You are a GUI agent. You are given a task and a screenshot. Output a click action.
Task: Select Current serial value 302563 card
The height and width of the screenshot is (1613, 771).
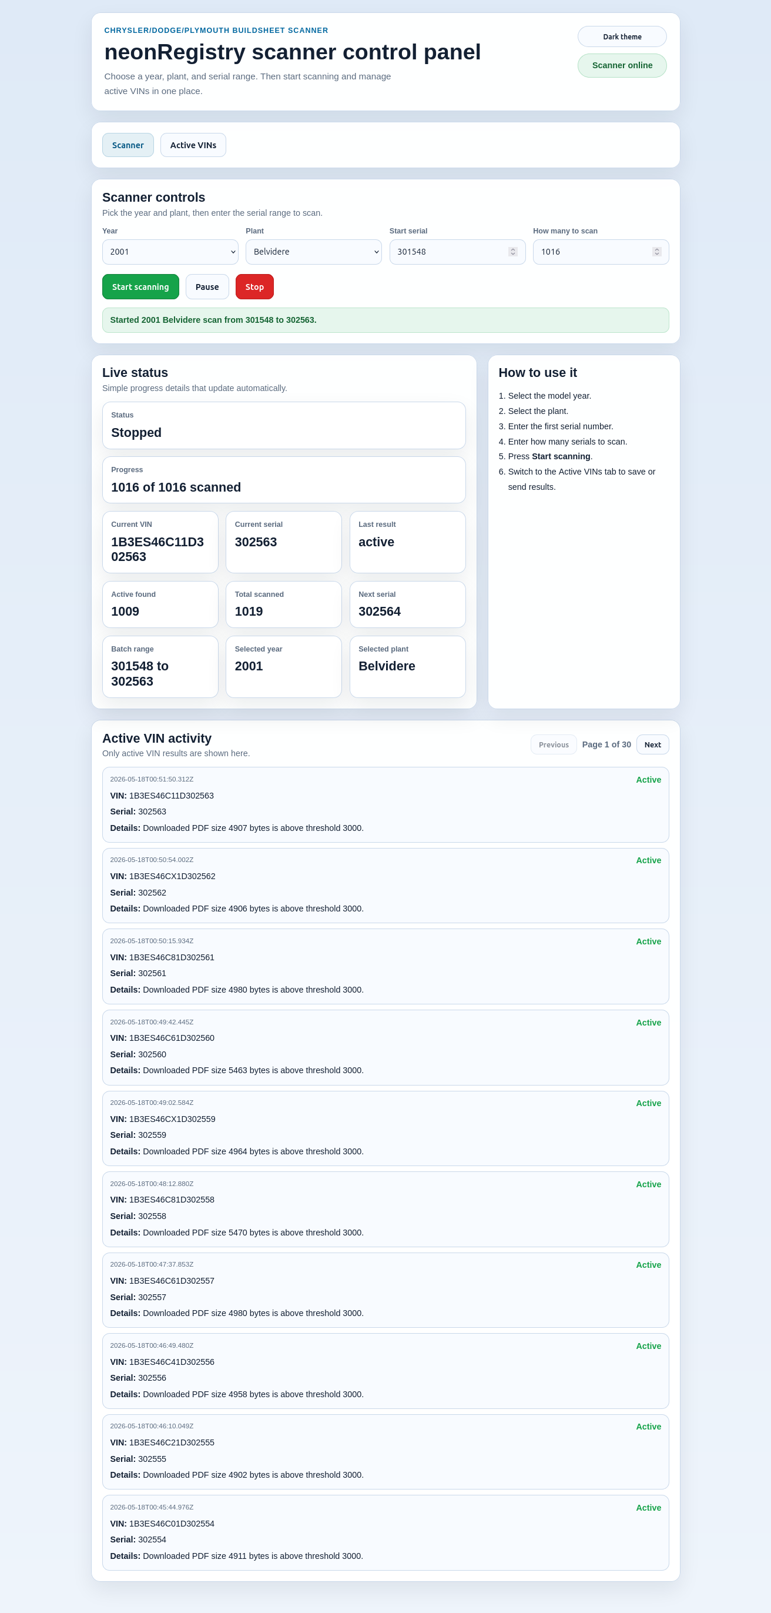pyautogui.click(x=283, y=542)
